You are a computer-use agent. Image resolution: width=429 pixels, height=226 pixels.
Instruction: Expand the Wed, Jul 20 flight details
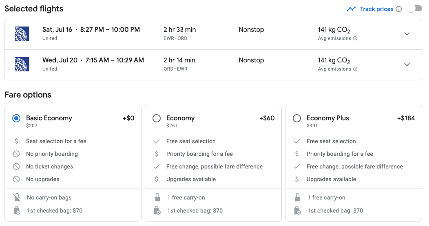407,64
